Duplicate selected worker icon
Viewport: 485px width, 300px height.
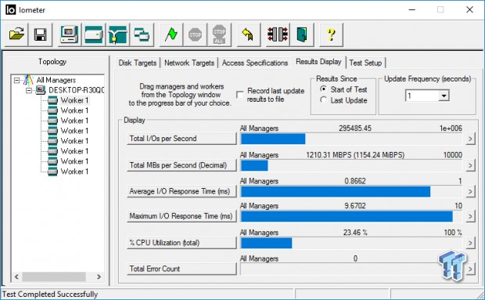click(142, 34)
